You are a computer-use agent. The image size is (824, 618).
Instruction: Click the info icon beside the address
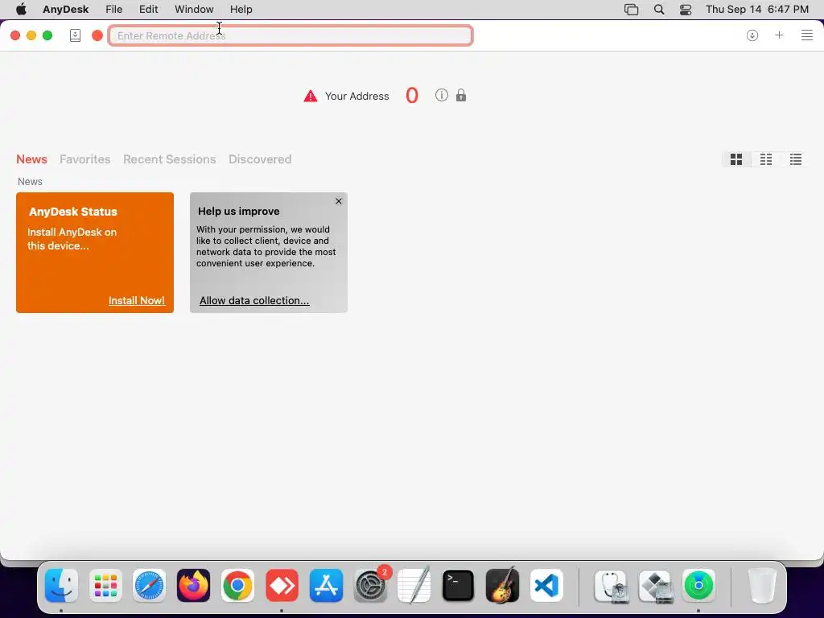pos(442,95)
